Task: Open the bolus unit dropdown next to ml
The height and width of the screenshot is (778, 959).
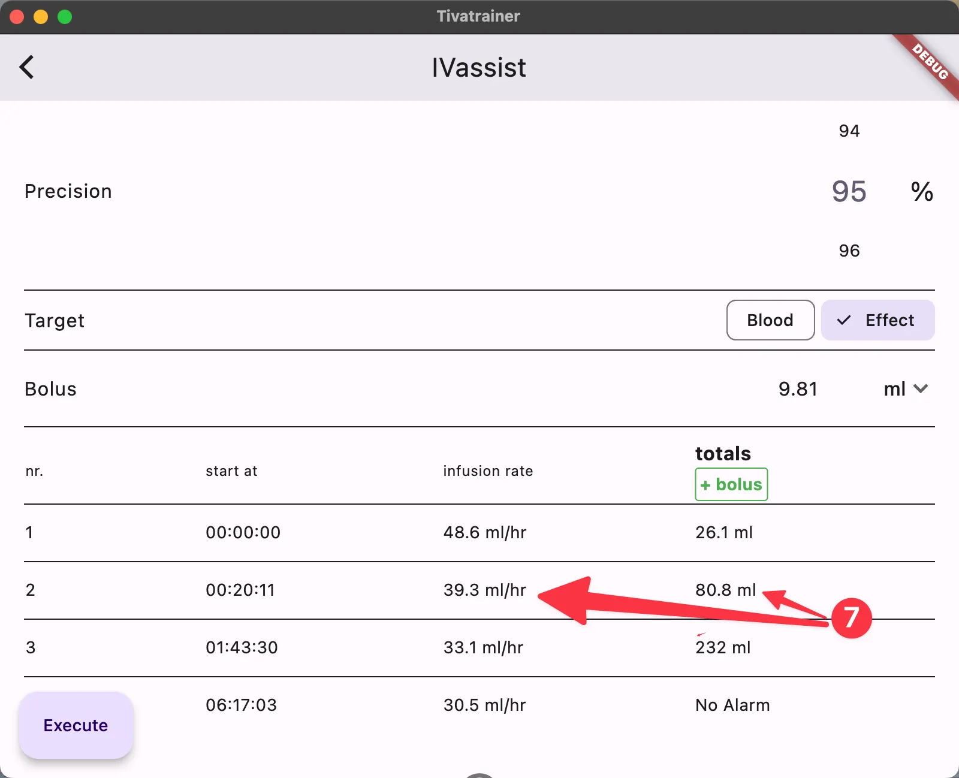Action: point(921,388)
